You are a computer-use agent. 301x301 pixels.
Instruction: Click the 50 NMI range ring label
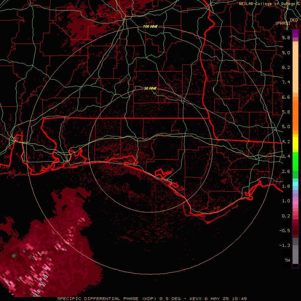[x=150, y=88]
